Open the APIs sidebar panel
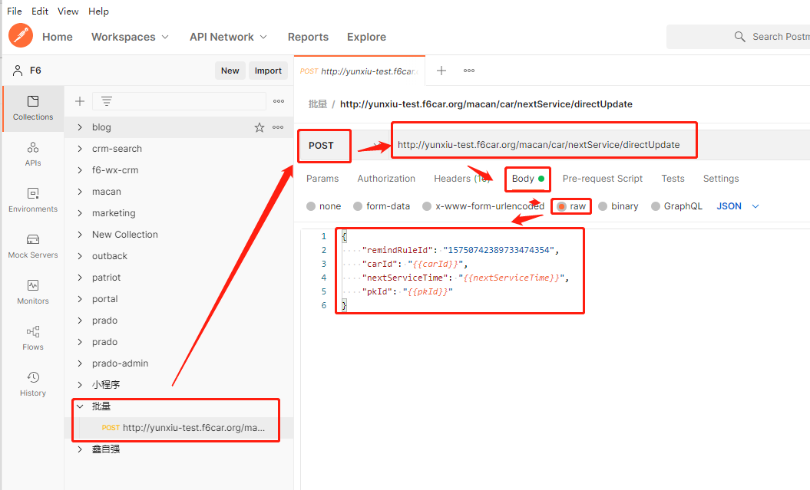This screenshot has width=810, height=490. pyautogui.click(x=33, y=154)
